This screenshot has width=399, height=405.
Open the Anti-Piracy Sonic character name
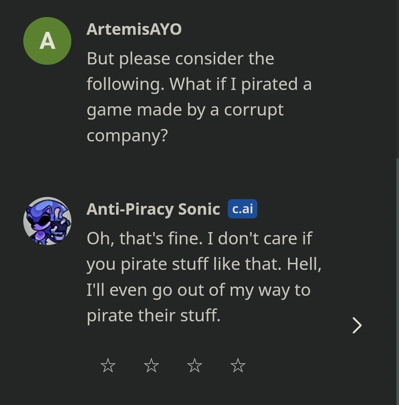153,209
